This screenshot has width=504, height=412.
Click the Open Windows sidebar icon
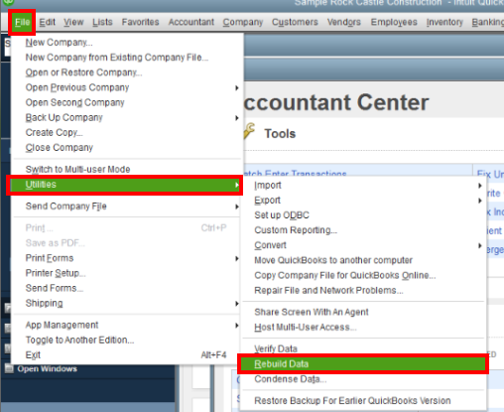point(9,368)
